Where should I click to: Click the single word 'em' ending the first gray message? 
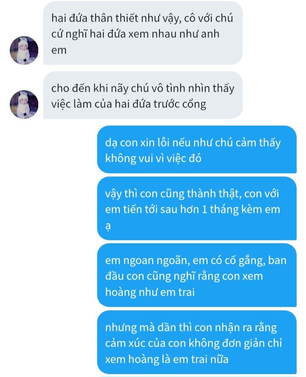tap(59, 51)
